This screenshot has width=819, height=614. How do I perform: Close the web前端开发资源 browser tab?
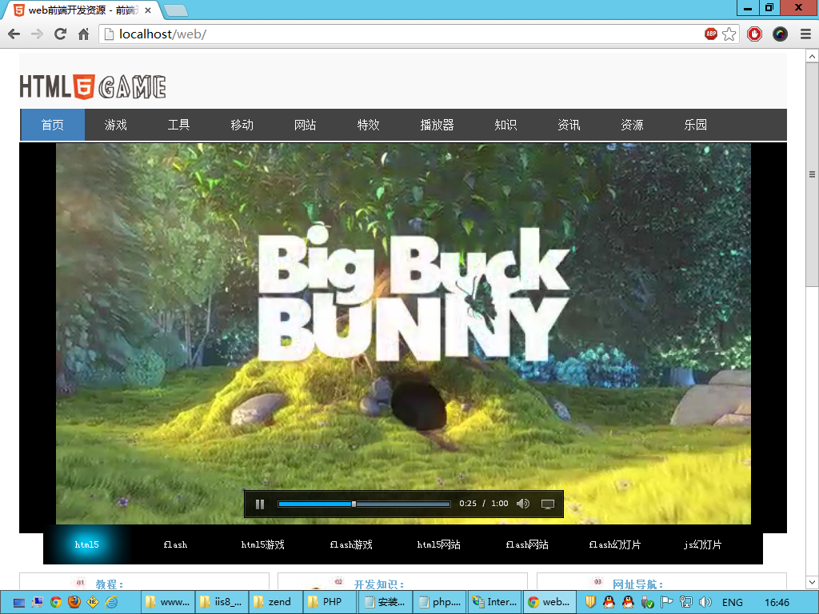(148, 10)
